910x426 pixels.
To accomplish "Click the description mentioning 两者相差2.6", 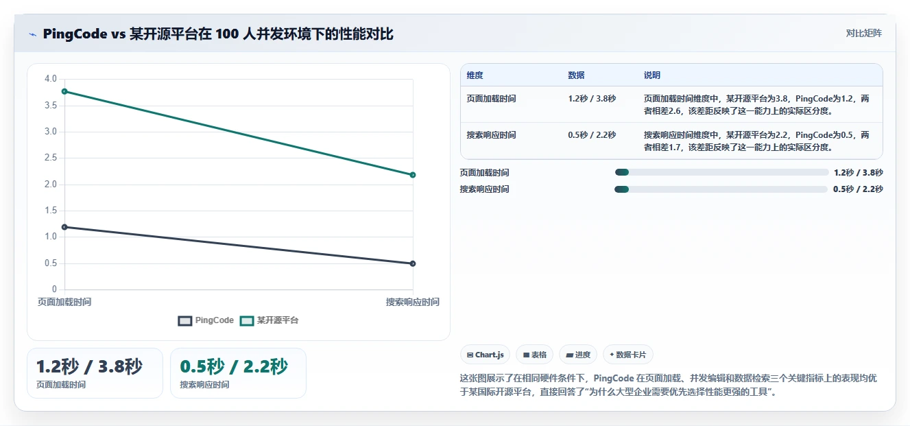I will point(756,105).
